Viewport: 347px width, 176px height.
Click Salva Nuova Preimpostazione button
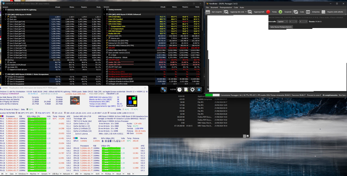pos(281,27)
